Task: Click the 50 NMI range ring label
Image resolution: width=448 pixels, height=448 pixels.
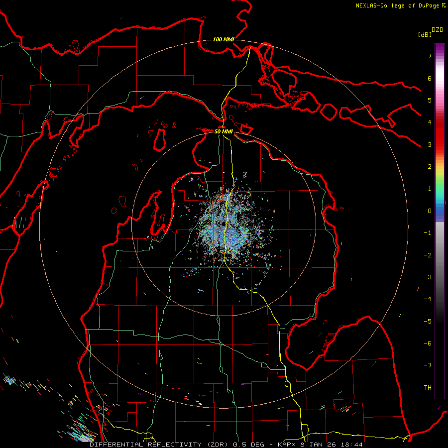Action: [224, 131]
